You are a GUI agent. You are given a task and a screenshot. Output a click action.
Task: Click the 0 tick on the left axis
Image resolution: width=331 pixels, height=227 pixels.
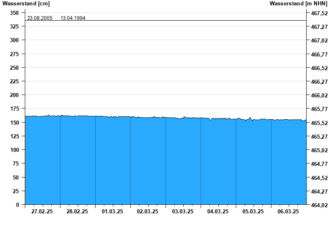point(18,205)
